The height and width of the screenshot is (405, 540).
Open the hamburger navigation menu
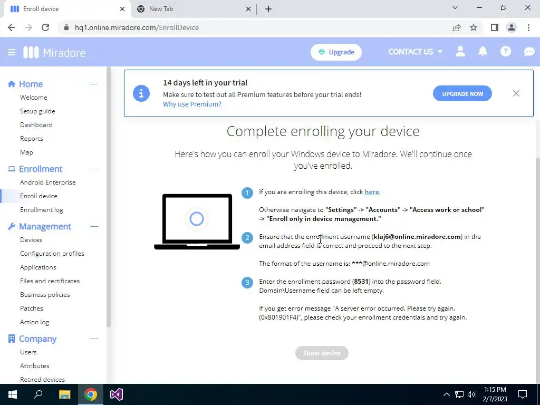tap(12, 52)
